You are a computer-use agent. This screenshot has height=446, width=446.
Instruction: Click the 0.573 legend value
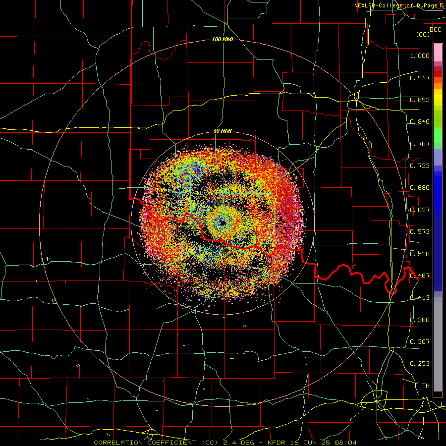(420, 232)
